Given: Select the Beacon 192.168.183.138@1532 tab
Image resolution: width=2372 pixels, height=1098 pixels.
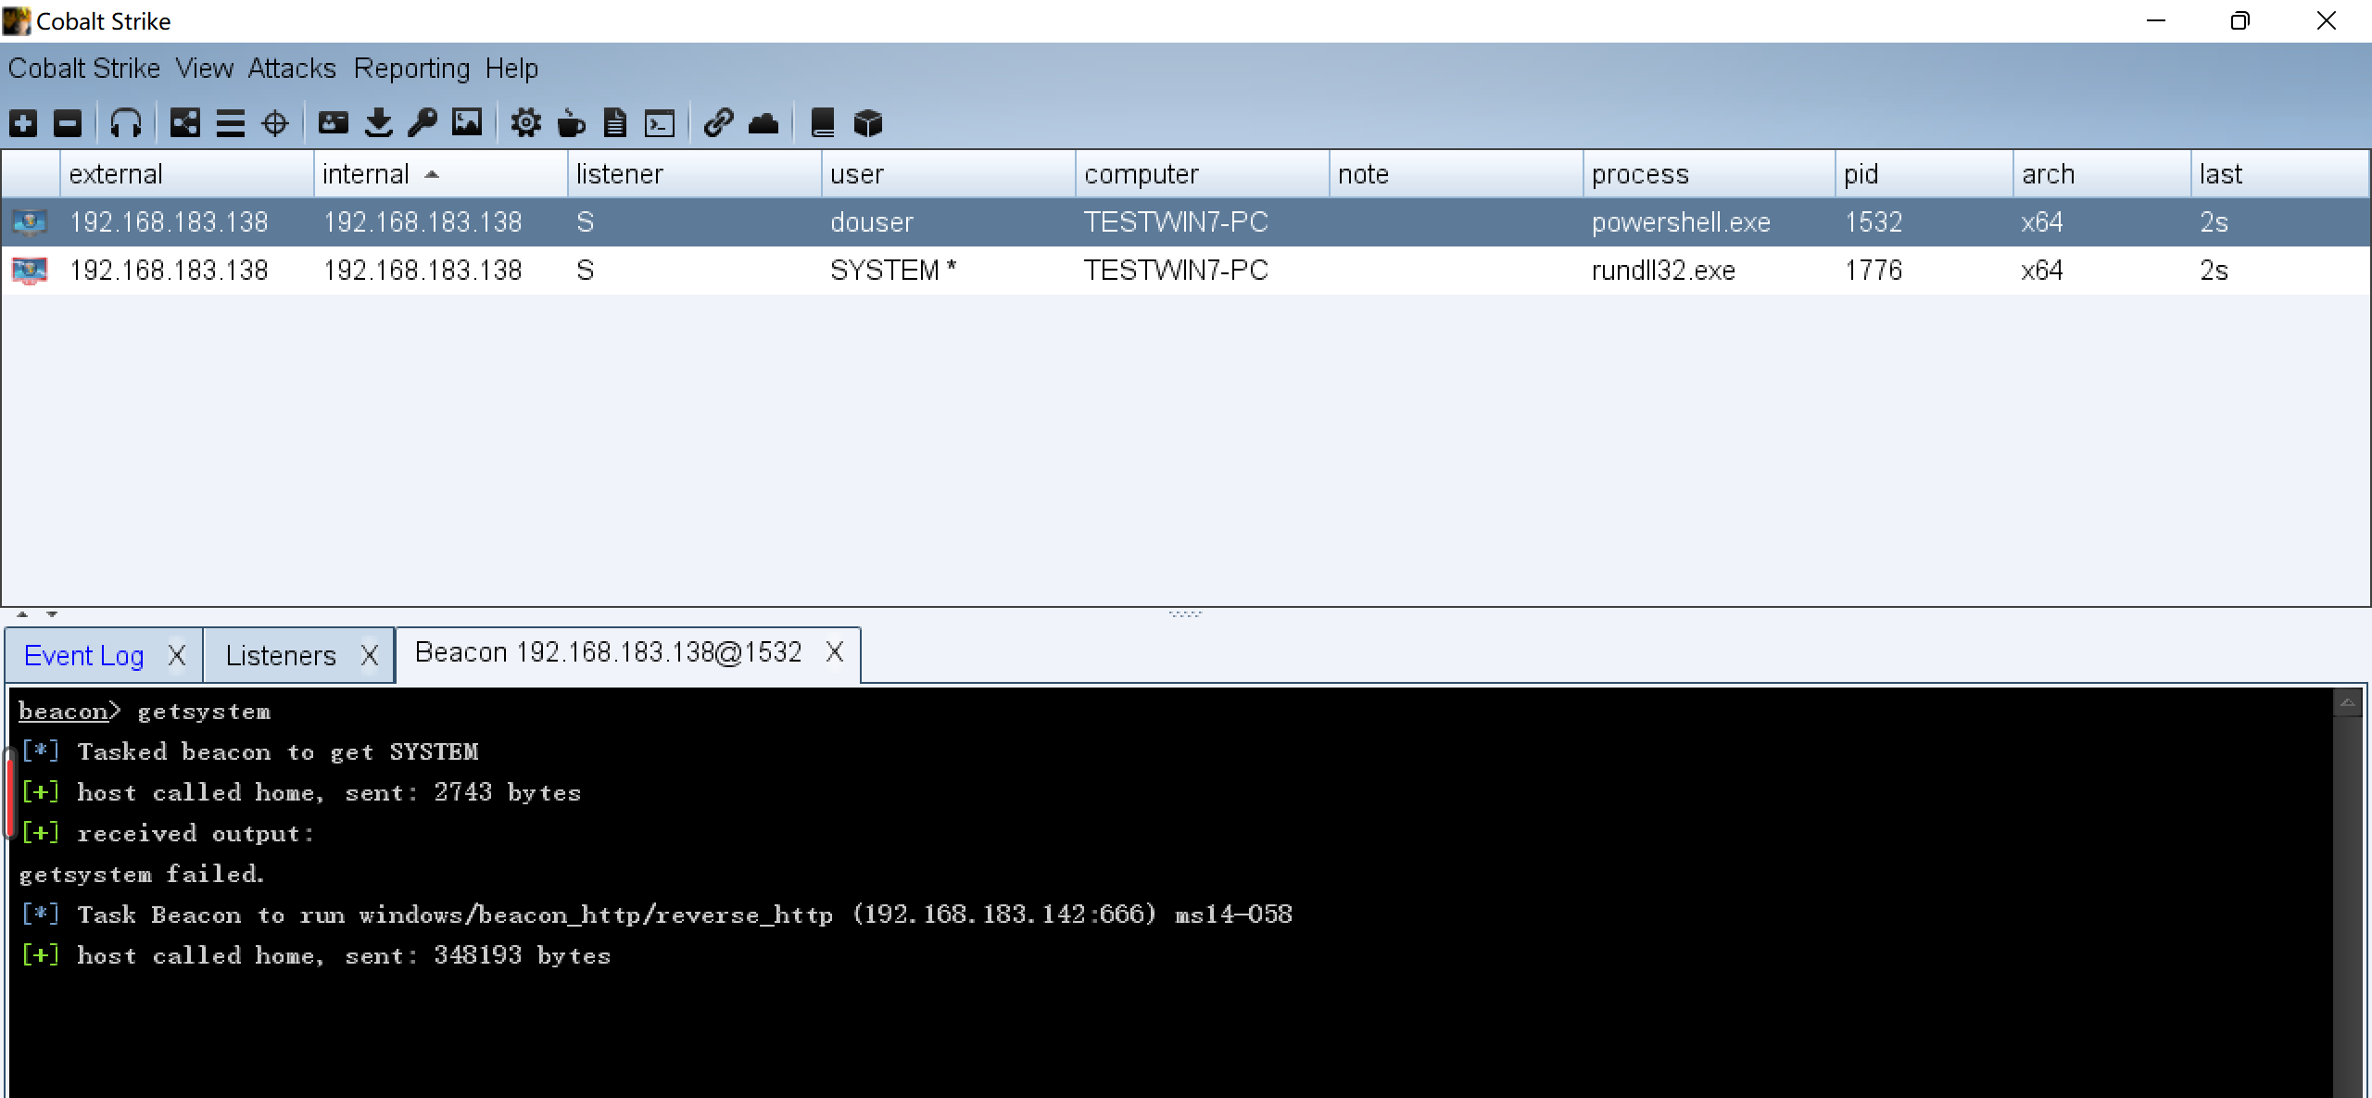Looking at the screenshot, I should (x=609, y=652).
